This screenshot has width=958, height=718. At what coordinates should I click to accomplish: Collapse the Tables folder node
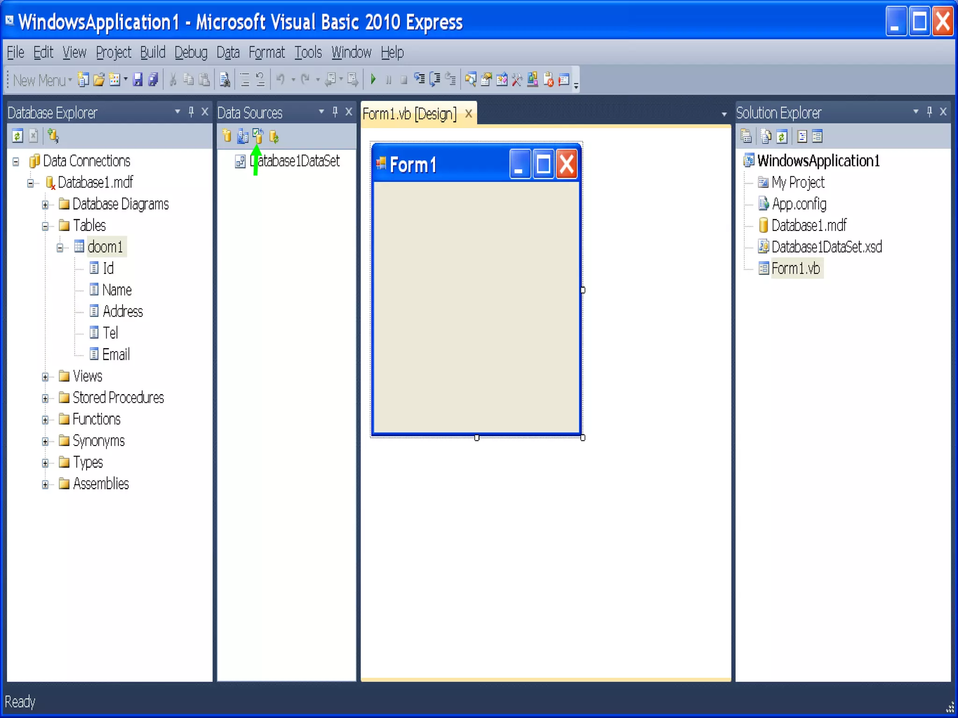click(45, 226)
